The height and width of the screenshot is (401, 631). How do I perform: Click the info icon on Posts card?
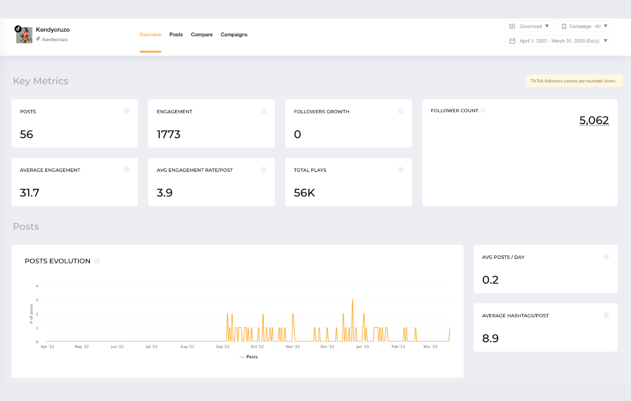point(127,111)
